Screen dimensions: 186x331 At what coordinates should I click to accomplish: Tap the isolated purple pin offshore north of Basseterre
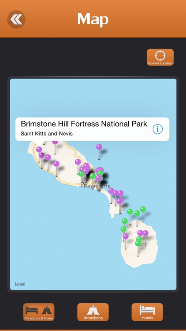coord(99,147)
